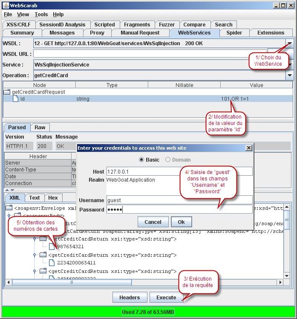297x319 pixels.
Task: Click the document icon beside the id node
Action: (x=15, y=99)
